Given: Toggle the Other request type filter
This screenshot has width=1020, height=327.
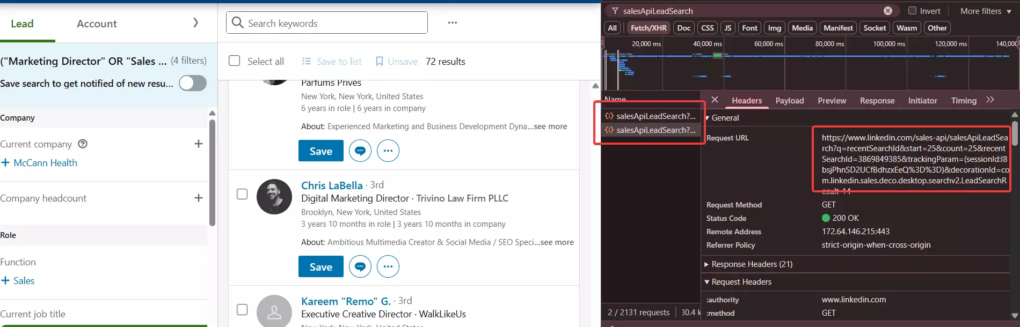Looking at the screenshot, I should (937, 28).
